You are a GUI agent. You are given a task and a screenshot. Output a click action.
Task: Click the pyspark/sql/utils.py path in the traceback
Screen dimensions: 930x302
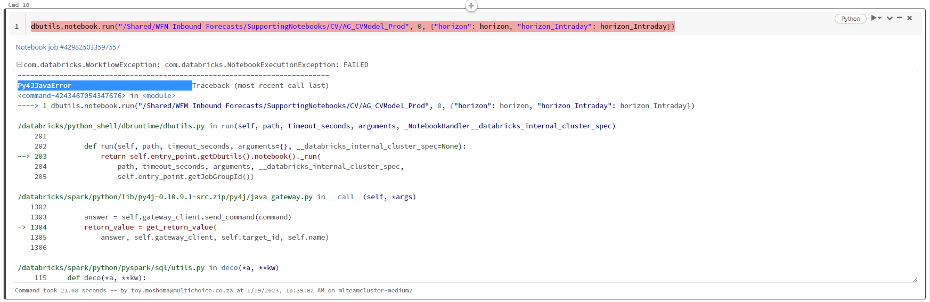(x=111, y=268)
